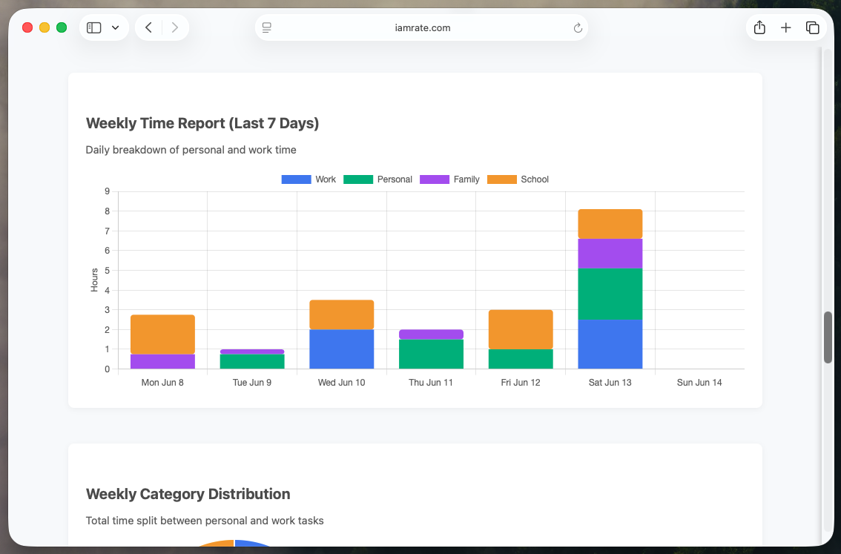841x554 pixels.
Task: Add a new tab with plus icon
Action: 786,27
